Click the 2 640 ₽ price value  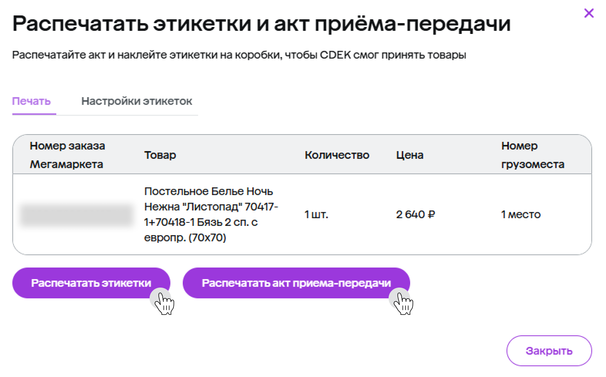(415, 215)
